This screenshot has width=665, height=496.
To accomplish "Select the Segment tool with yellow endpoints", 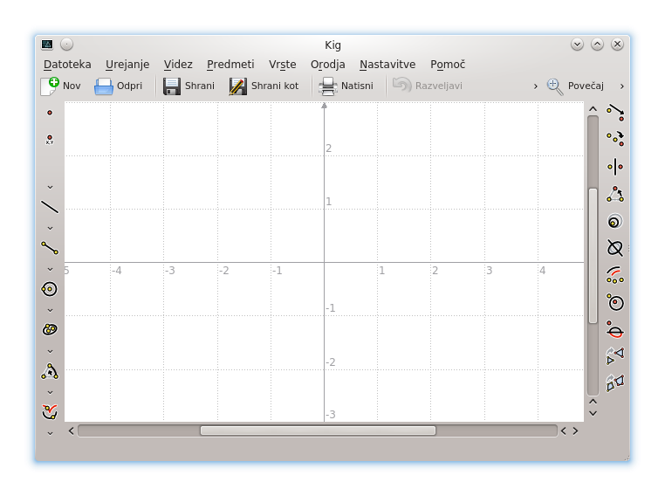I will coord(50,248).
